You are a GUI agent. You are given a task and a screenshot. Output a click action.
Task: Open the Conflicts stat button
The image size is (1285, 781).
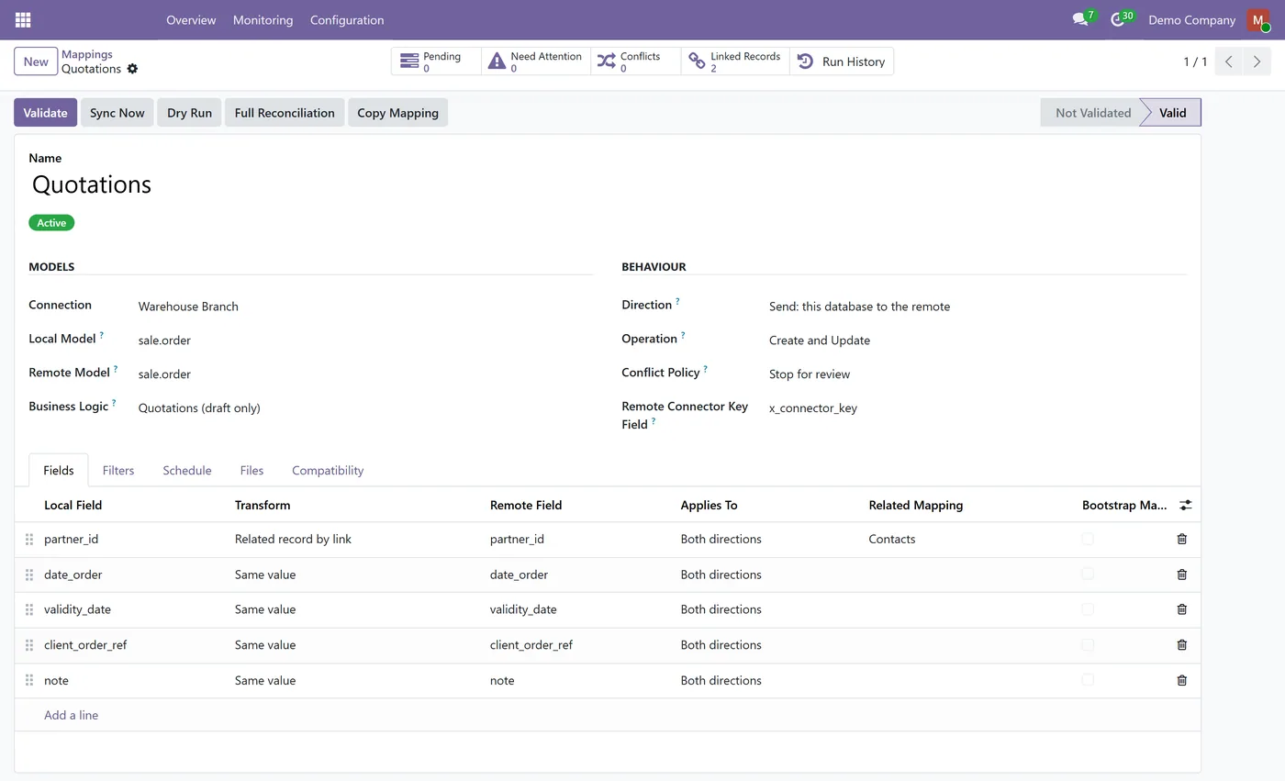635,61
